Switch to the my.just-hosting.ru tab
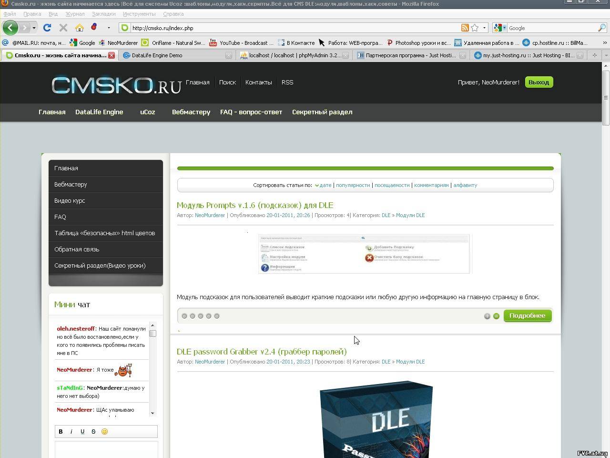Screen dimensions: 610x458 click(x=528, y=55)
